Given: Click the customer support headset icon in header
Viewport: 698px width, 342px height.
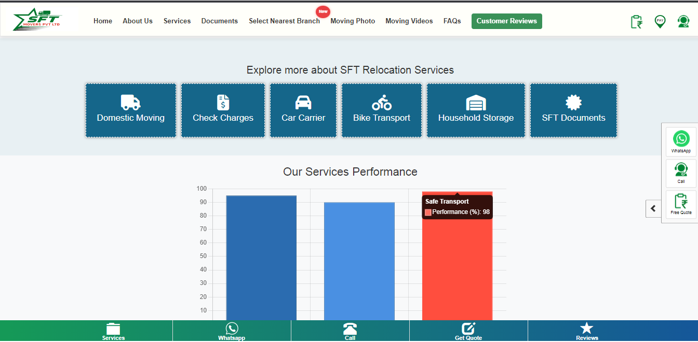Looking at the screenshot, I should 683,21.
